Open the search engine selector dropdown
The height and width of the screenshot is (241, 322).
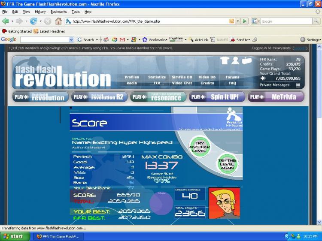(x=259, y=21)
